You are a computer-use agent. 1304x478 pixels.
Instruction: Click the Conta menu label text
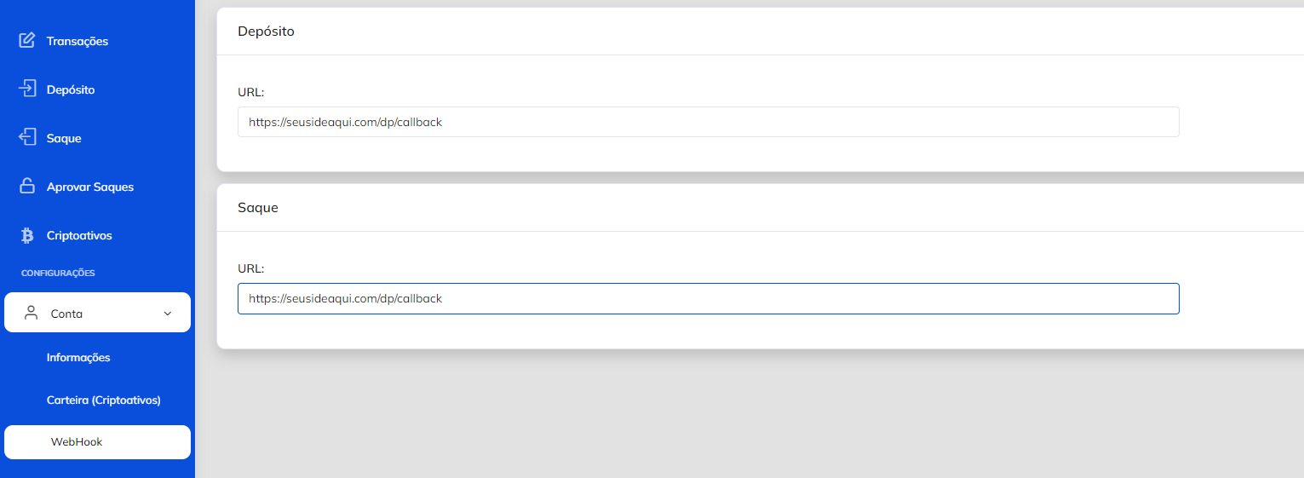[x=66, y=314]
